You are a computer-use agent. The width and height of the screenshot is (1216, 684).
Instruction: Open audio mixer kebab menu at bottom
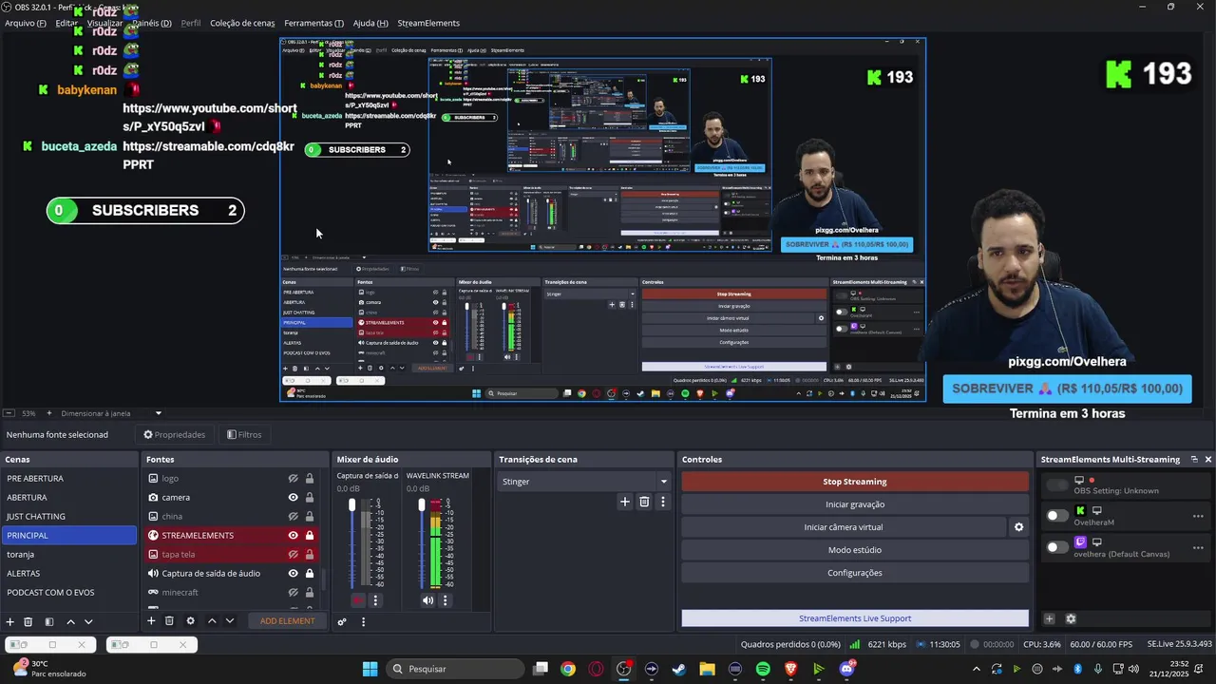tap(363, 621)
